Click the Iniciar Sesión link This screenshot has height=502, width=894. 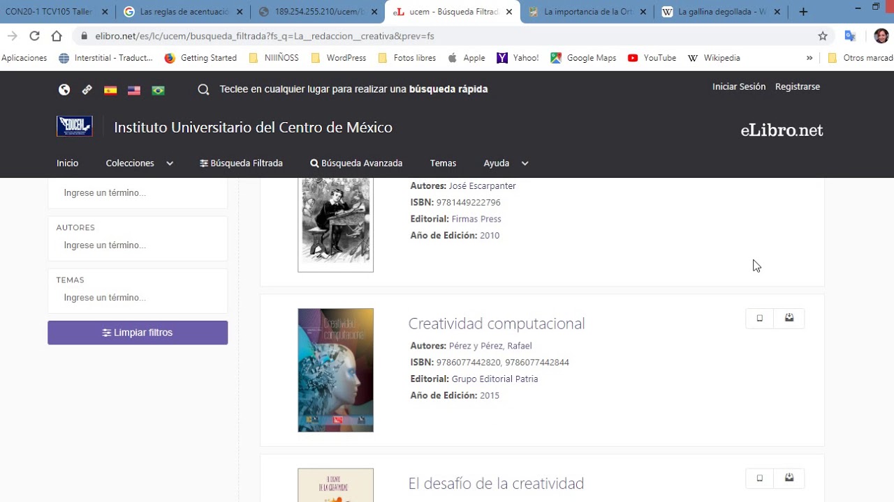pos(739,86)
